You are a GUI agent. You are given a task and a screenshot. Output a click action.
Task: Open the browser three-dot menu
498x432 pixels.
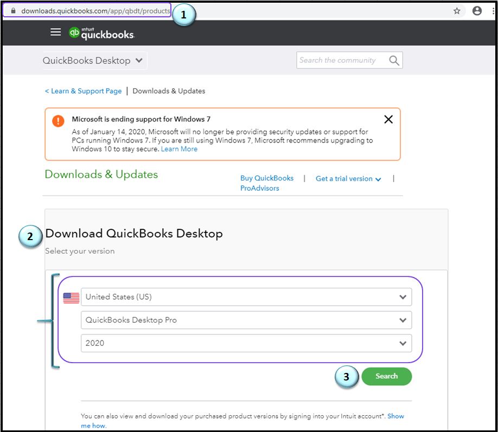coord(493,11)
